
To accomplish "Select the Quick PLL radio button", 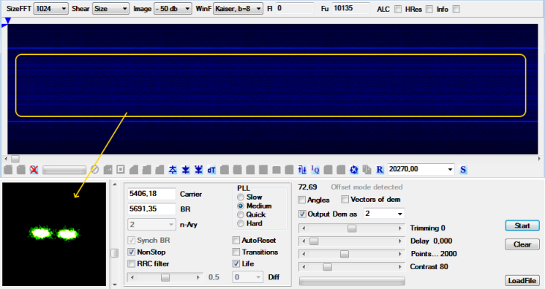I will [x=241, y=214].
